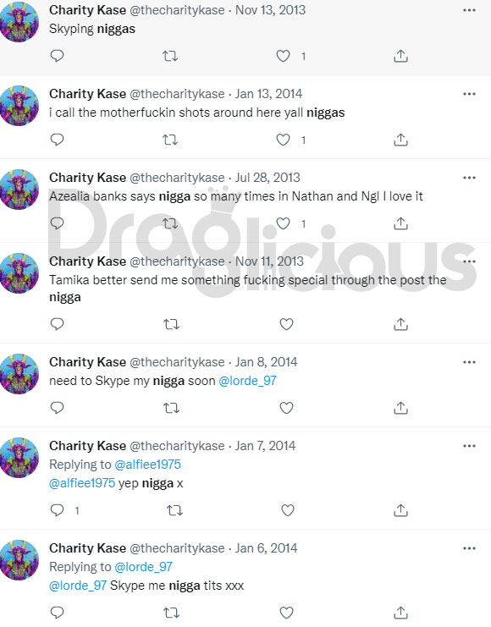Like the Jan 6, 2014 reply tweet

pos(286,613)
